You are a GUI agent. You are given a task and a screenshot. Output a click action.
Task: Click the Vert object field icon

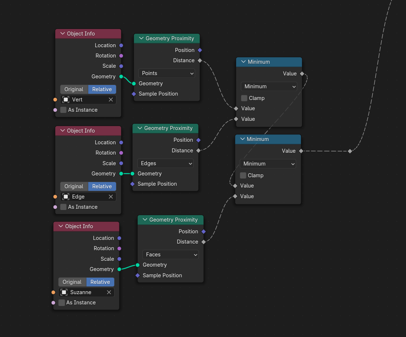point(66,100)
